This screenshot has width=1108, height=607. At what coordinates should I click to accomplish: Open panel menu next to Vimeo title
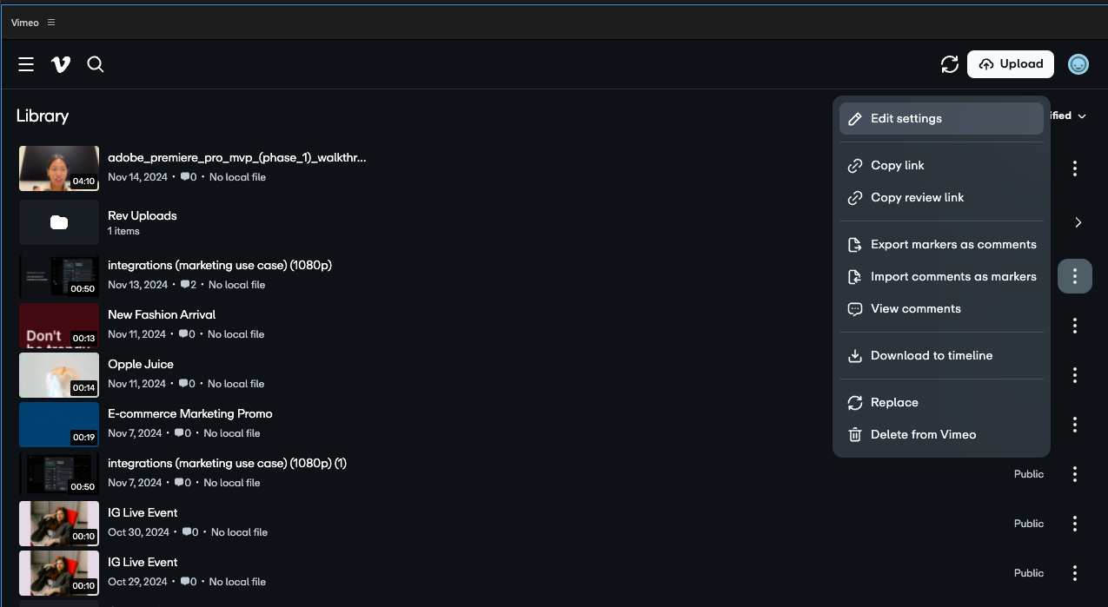(51, 23)
